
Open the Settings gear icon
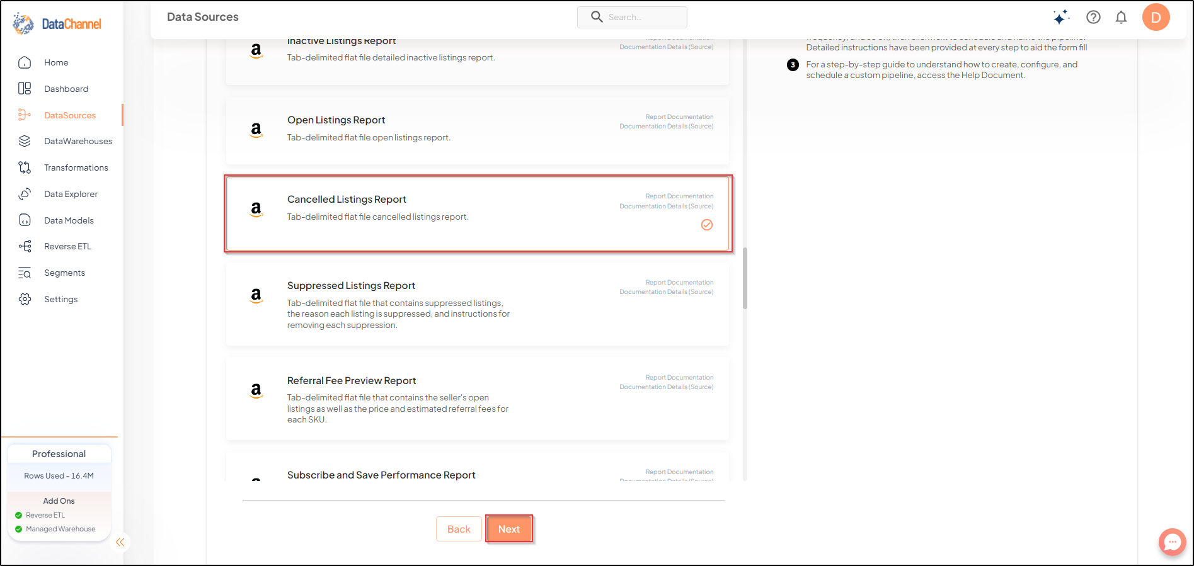coord(25,299)
